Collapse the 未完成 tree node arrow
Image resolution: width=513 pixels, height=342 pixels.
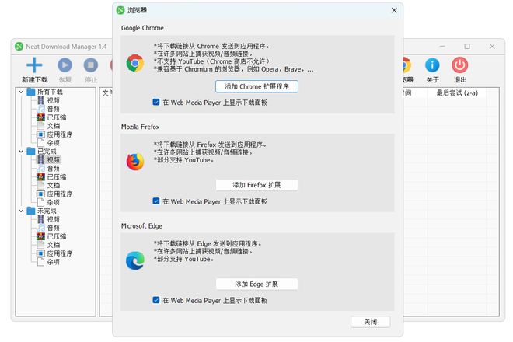point(21,211)
